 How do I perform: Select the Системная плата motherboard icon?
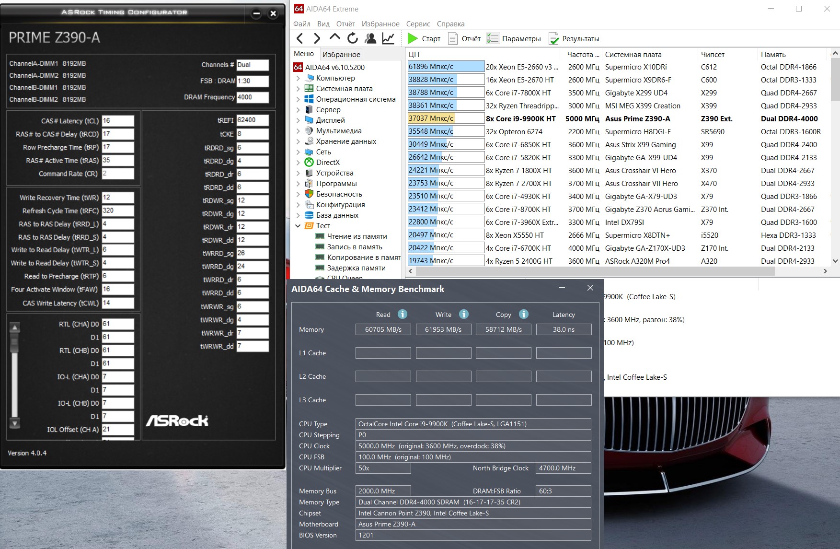pyautogui.click(x=310, y=88)
